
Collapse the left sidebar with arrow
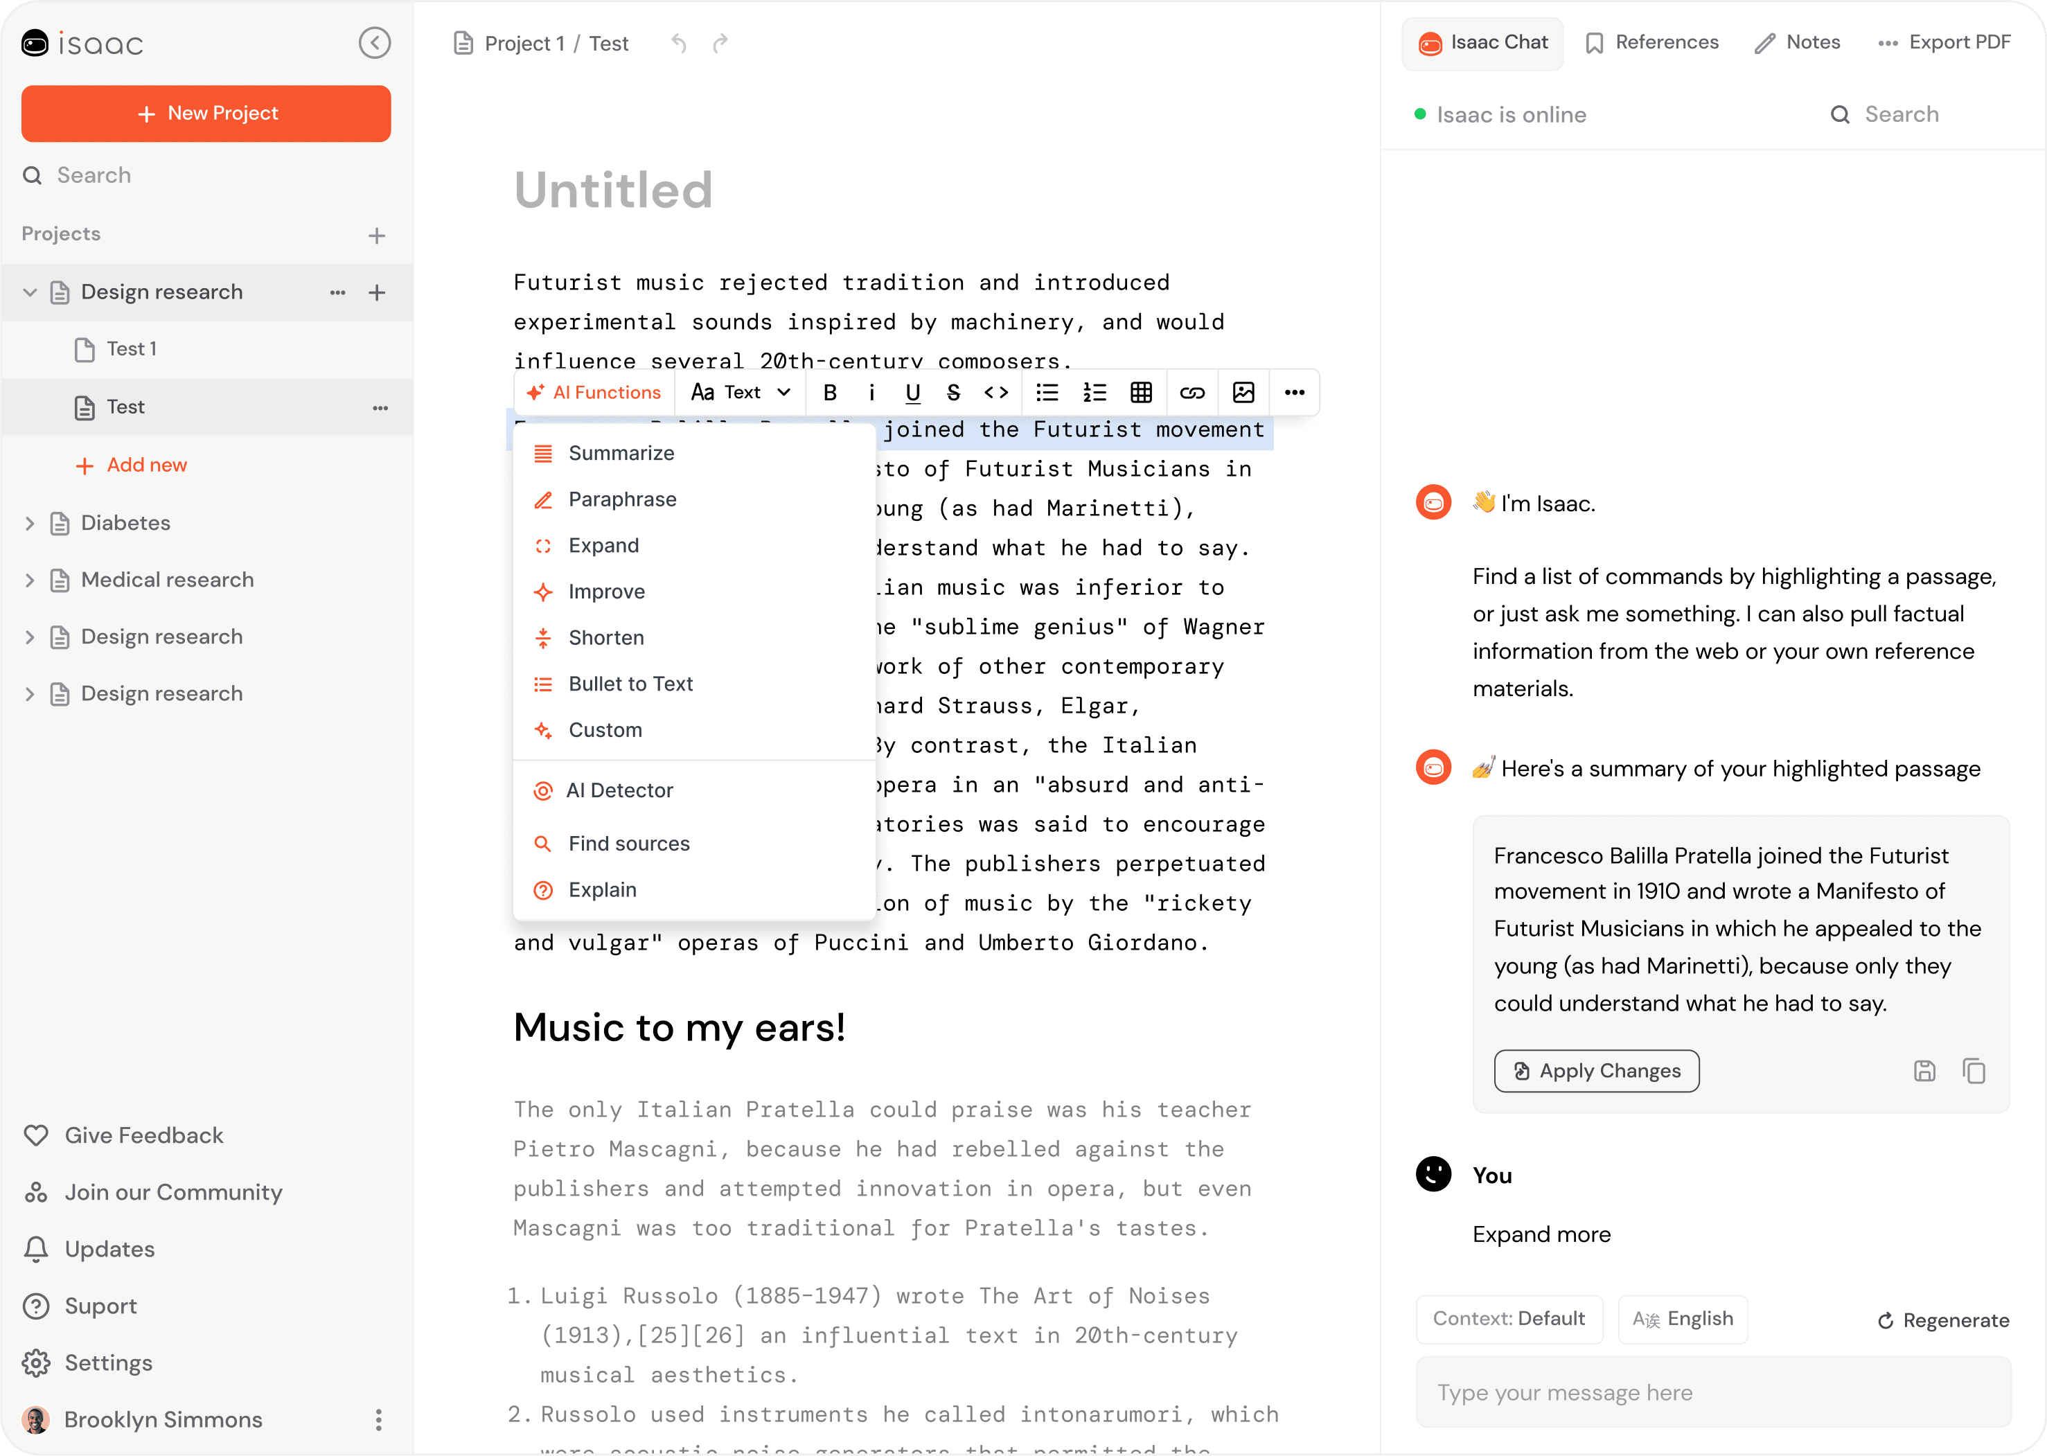click(x=375, y=43)
